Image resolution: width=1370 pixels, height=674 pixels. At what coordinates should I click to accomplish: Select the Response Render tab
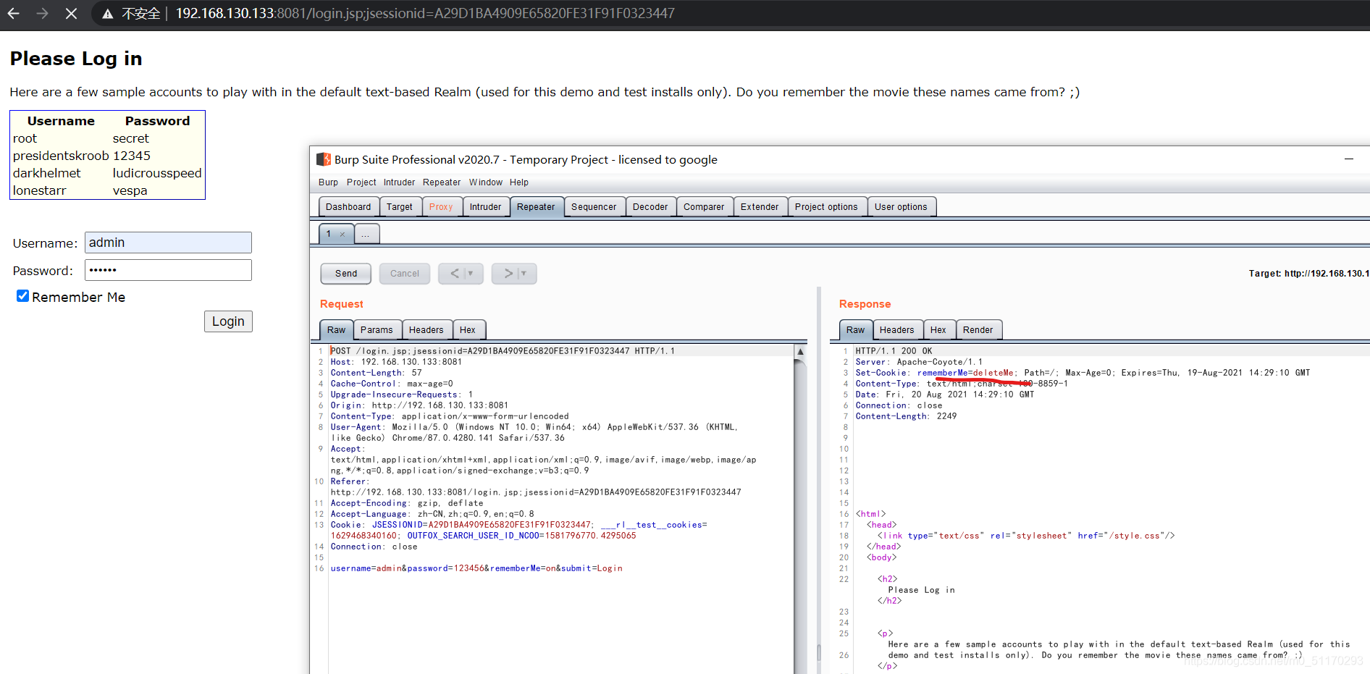[x=978, y=330]
